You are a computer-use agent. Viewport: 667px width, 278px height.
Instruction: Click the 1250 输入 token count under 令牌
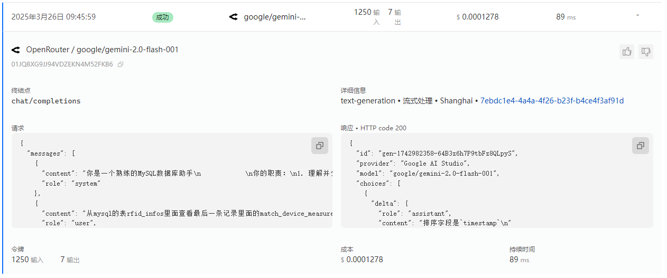coord(27,260)
